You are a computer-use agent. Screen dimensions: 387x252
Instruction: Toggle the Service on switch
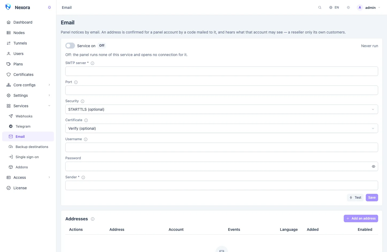(x=70, y=46)
